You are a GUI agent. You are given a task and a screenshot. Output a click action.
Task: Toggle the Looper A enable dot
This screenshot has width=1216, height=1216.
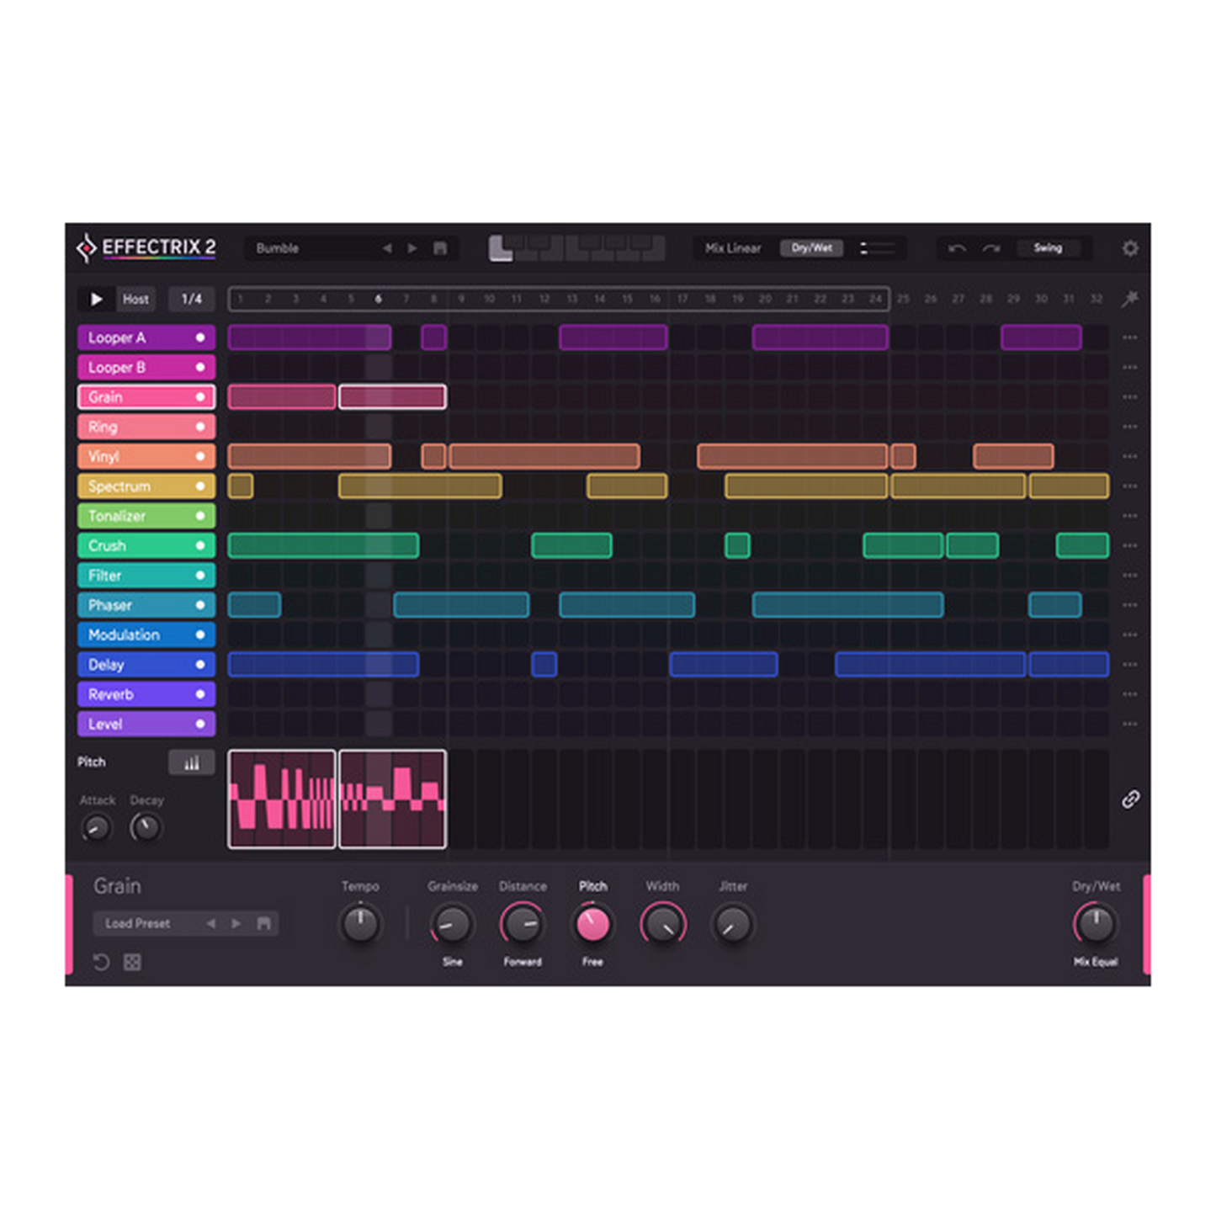click(x=200, y=337)
